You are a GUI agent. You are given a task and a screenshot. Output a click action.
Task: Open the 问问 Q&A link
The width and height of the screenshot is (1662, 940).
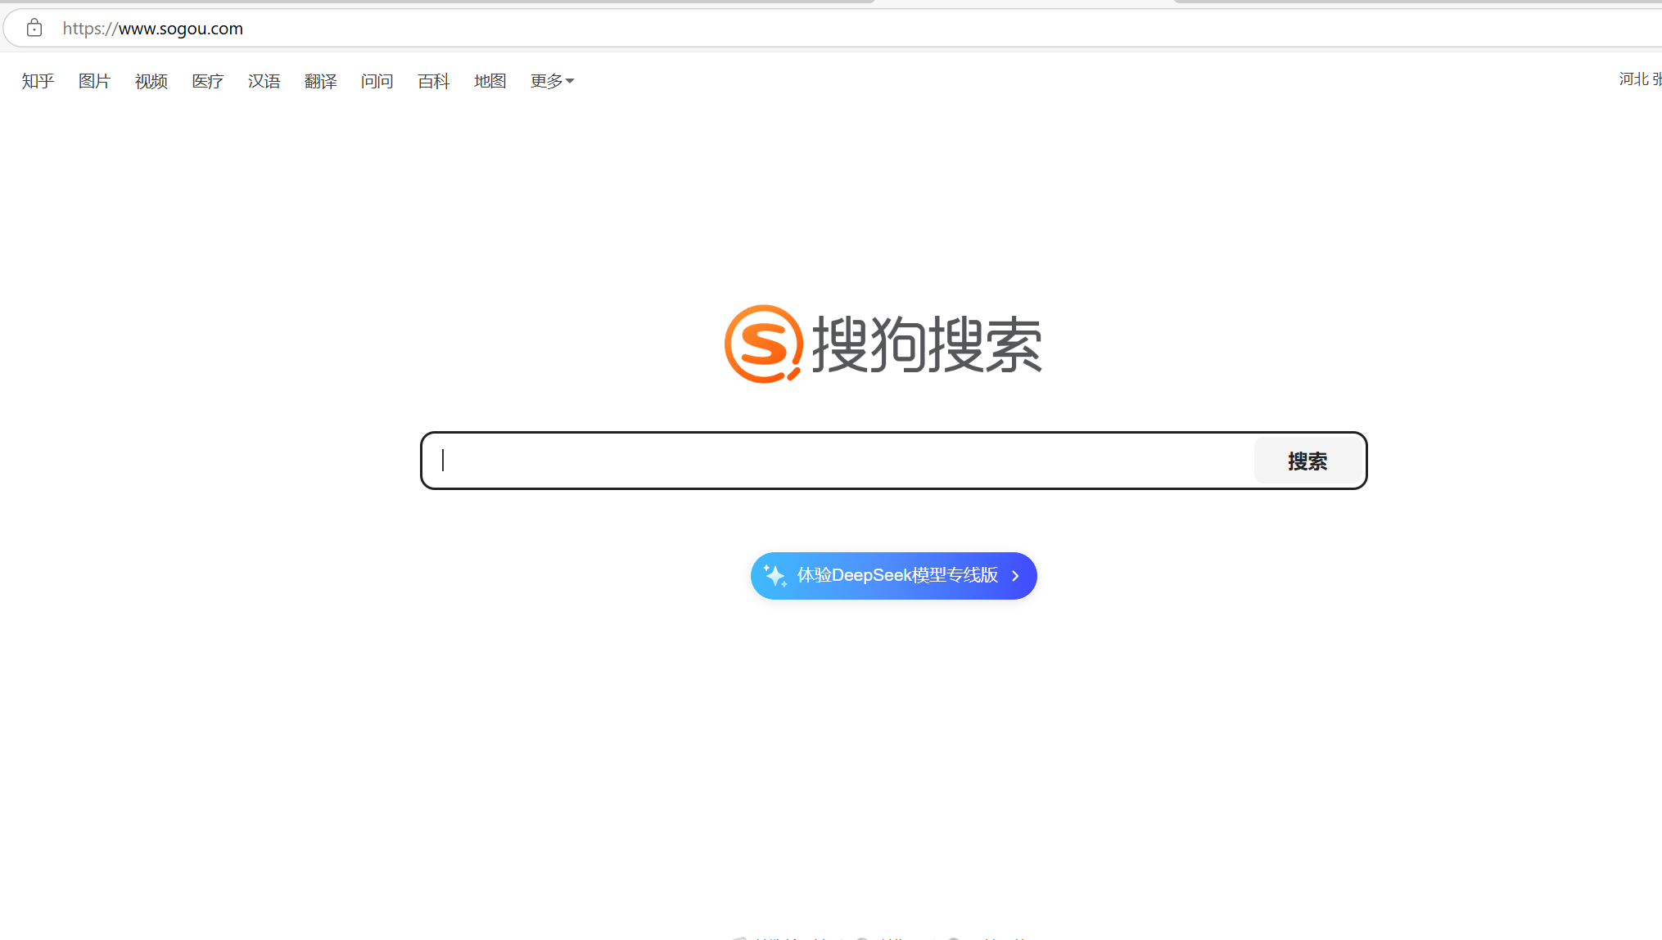tap(377, 81)
